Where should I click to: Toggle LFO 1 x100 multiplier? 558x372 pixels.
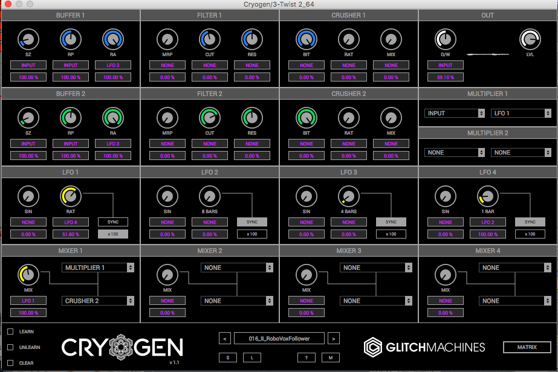[113, 234]
